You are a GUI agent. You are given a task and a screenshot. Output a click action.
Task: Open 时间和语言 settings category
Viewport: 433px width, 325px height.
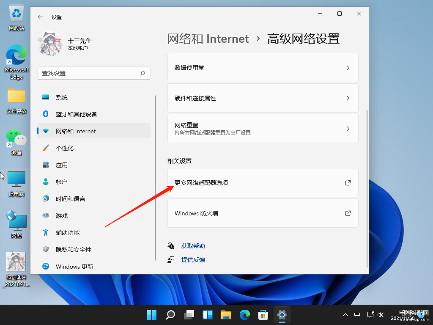click(94, 199)
